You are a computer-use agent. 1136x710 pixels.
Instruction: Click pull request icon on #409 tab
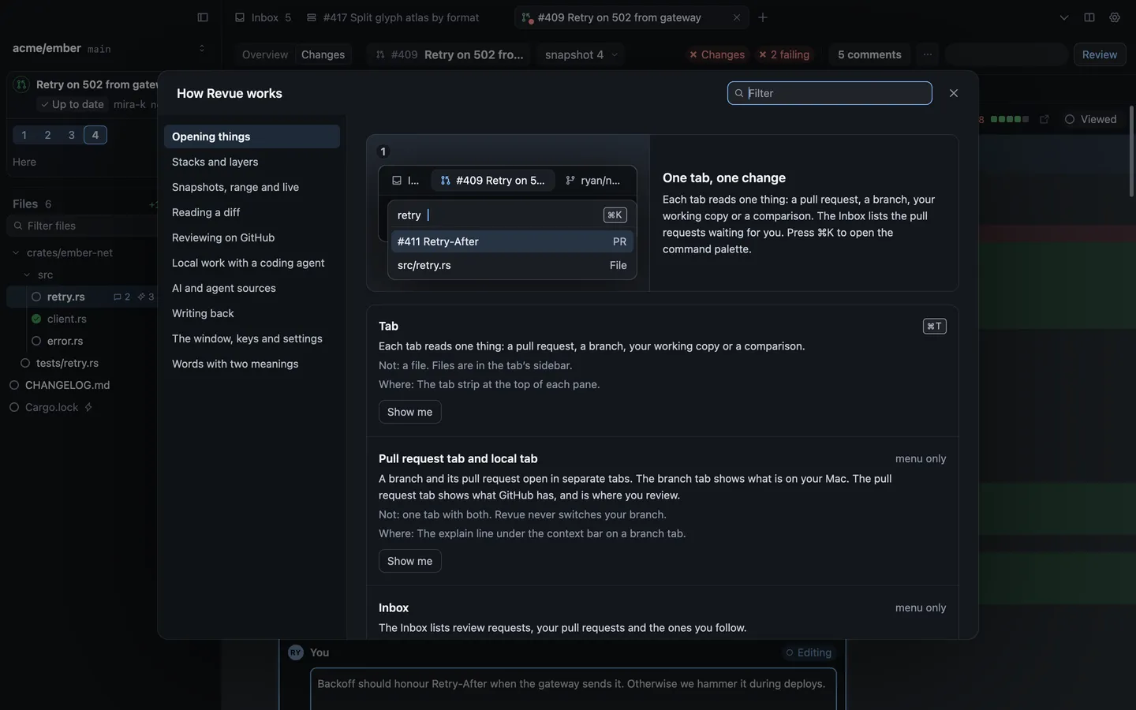tap(526, 17)
